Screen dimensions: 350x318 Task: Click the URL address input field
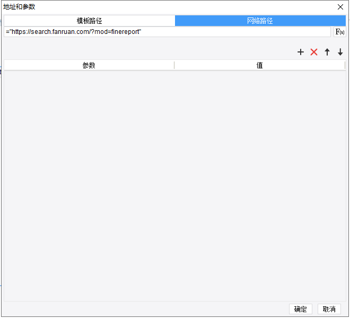pos(167,32)
